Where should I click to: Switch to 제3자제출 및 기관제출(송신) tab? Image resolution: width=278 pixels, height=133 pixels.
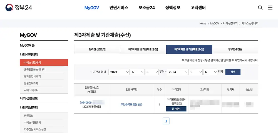tap(143, 49)
